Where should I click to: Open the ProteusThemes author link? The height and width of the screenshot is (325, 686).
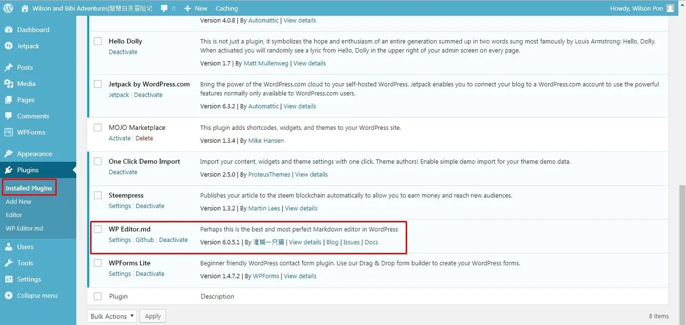pyautogui.click(x=270, y=174)
